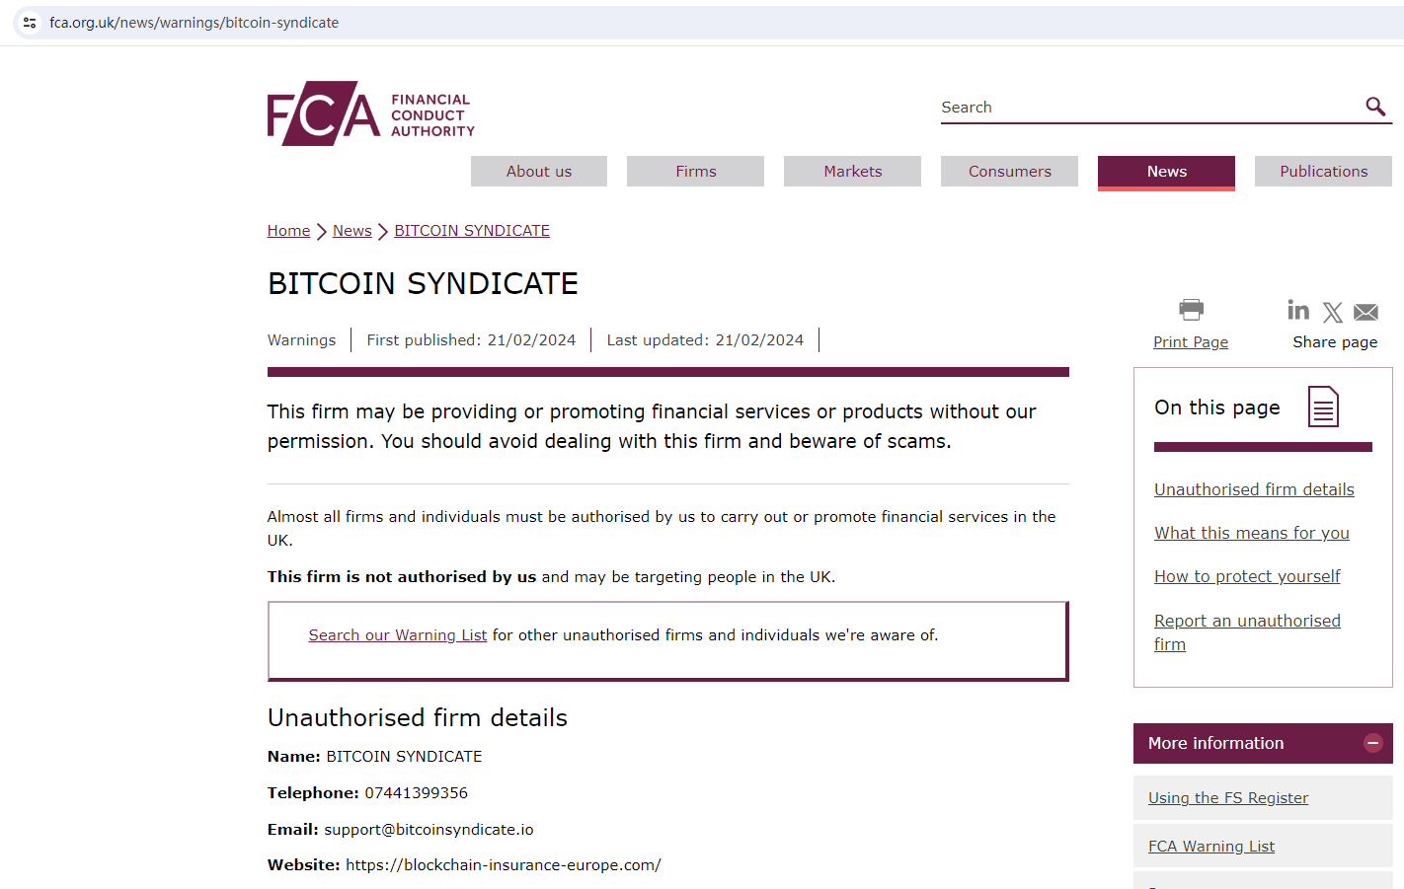Open the News navigation tab
1404x889 pixels.
[x=1166, y=171]
